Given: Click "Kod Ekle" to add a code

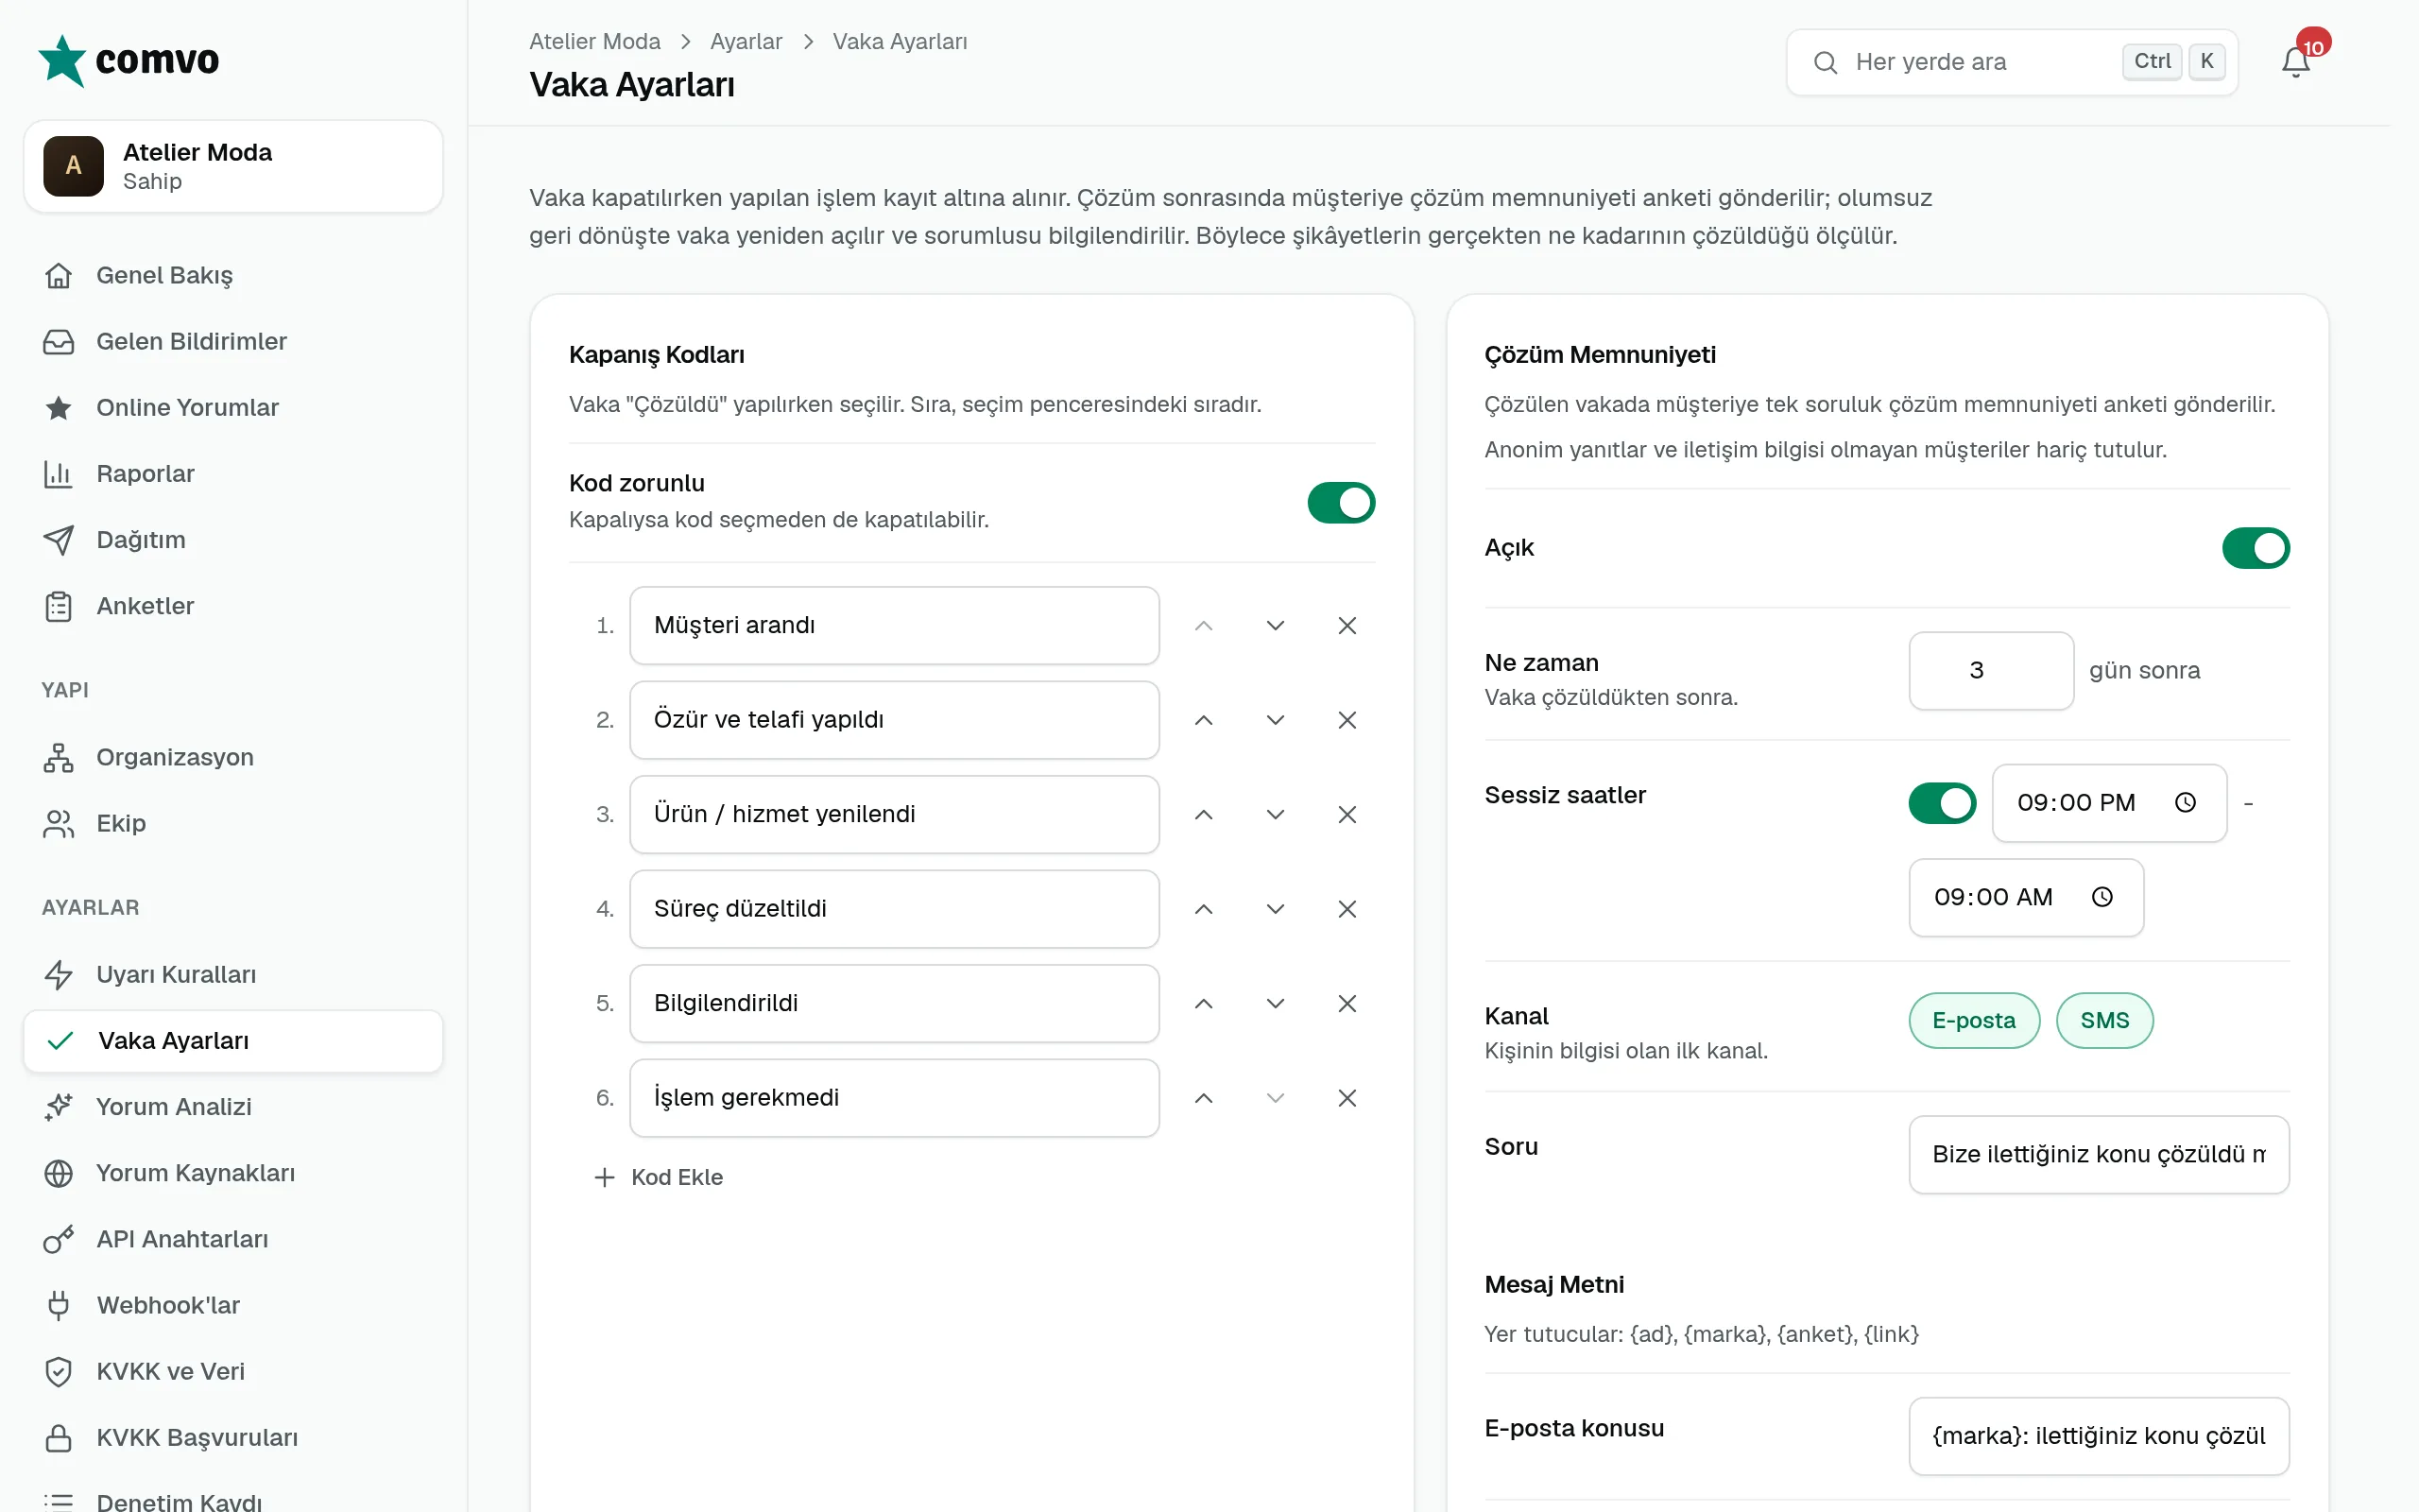Looking at the screenshot, I should (x=658, y=1178).
